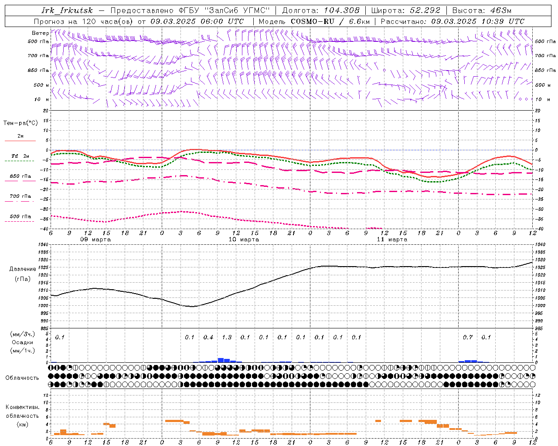Click the Модель COSMO-RU / 6.6км label
Screen dimensions: 558x446
(x=314, y=21)
